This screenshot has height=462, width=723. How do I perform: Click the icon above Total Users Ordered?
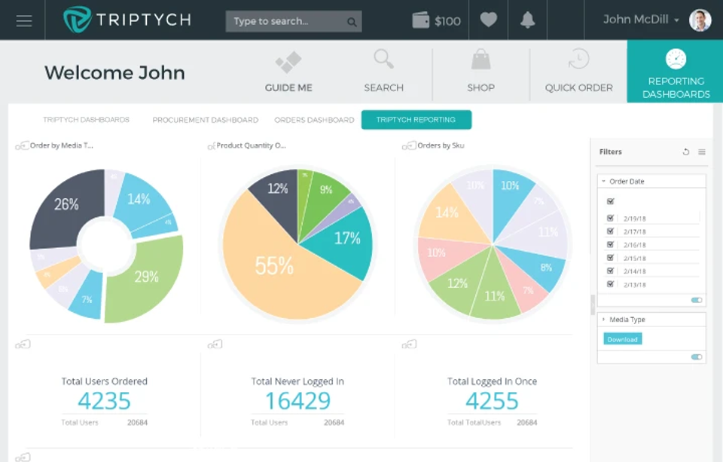pyautogui.click(x=23, y=344)
